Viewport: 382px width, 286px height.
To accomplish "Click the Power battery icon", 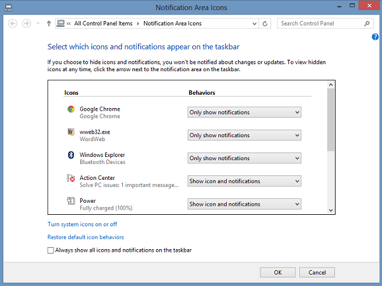I will [x=71, y=201].
